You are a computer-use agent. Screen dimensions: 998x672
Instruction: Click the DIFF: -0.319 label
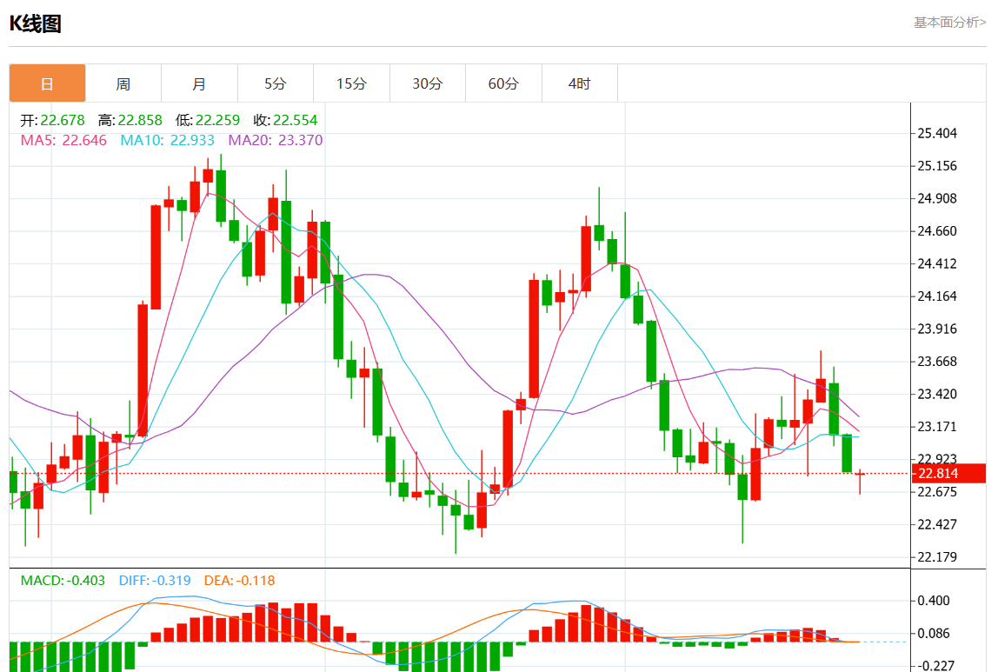click(155, 581)
